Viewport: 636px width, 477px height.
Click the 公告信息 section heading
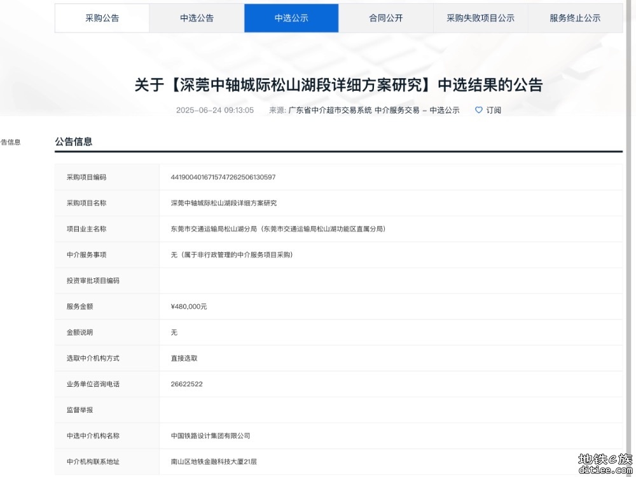(74, 142)
